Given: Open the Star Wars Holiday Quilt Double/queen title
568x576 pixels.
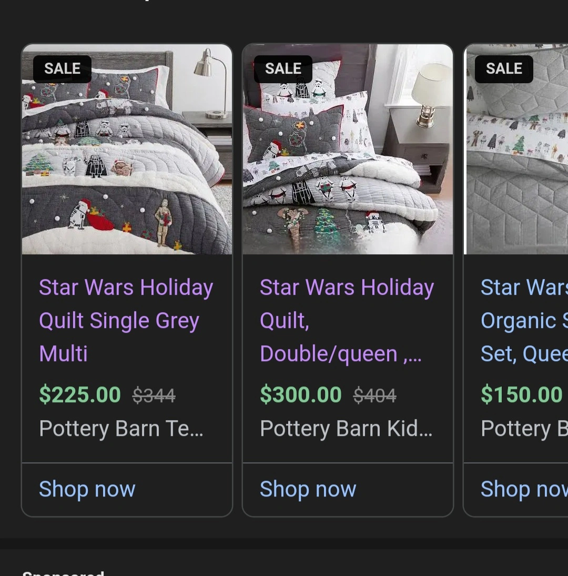Looking at the screenshot, I should tap(347, 320).
